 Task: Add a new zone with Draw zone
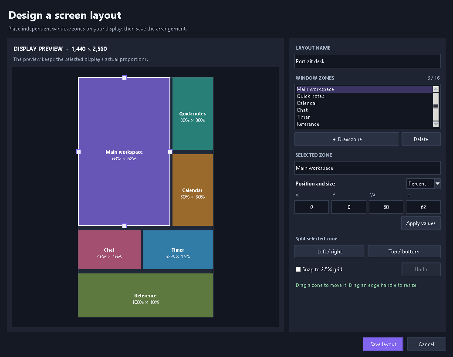point(347,139)
